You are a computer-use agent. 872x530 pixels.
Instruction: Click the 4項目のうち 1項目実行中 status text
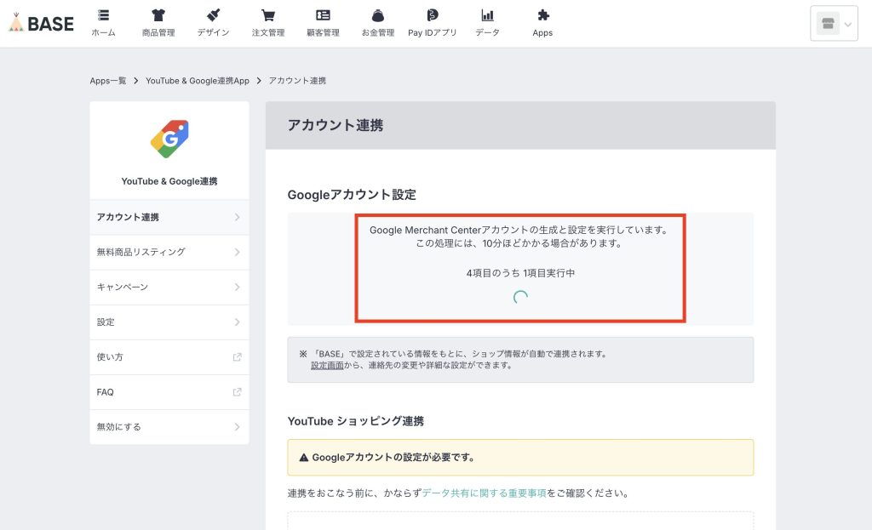pyautogui.click(x=520, y=273)
